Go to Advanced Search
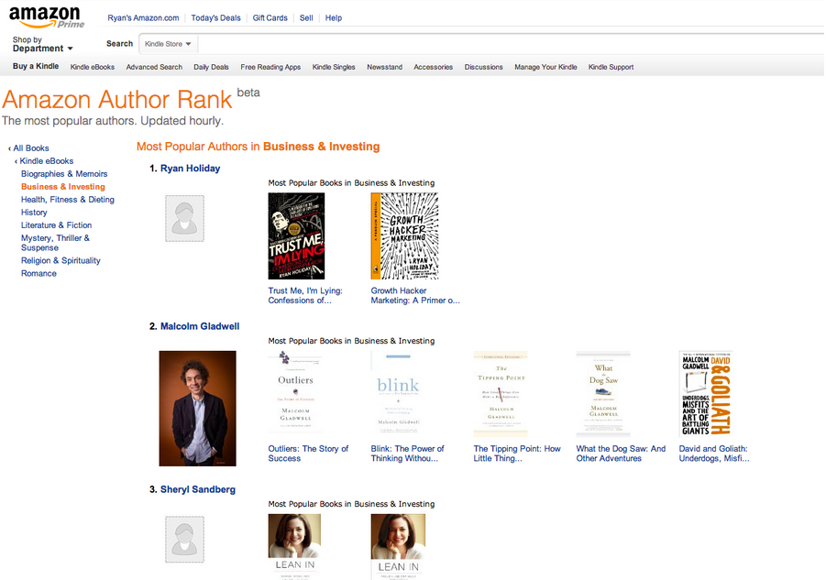826x580 pixels. pos(154,67)
